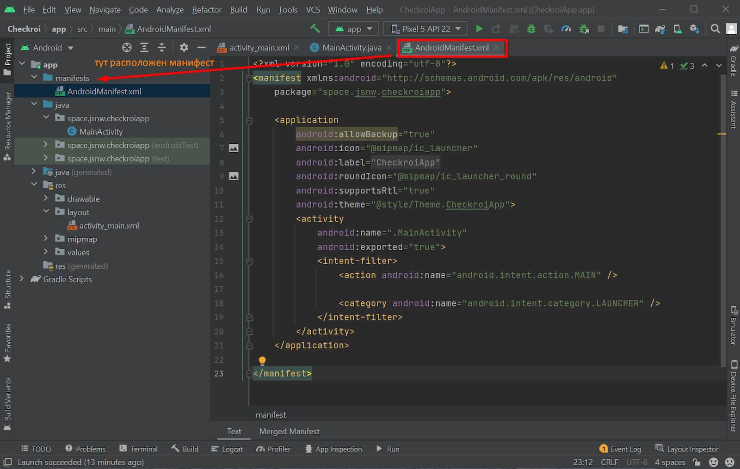Image resolution: width=740 pixels, height=469 pixels.
Task: Toggle the Favorites side tab
Action: (7, 343)
